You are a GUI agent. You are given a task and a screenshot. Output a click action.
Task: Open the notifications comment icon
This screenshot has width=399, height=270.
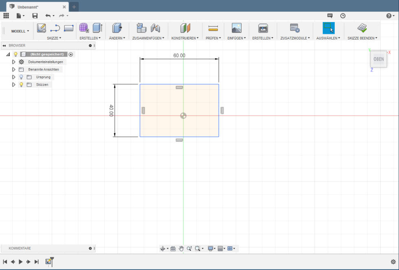pos(330,16)
